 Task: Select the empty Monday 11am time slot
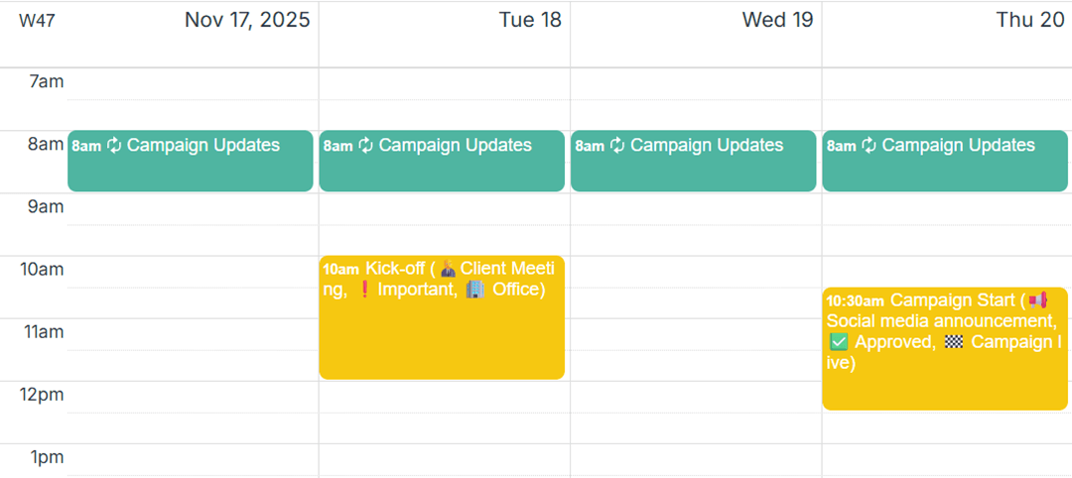coord(193,334)
